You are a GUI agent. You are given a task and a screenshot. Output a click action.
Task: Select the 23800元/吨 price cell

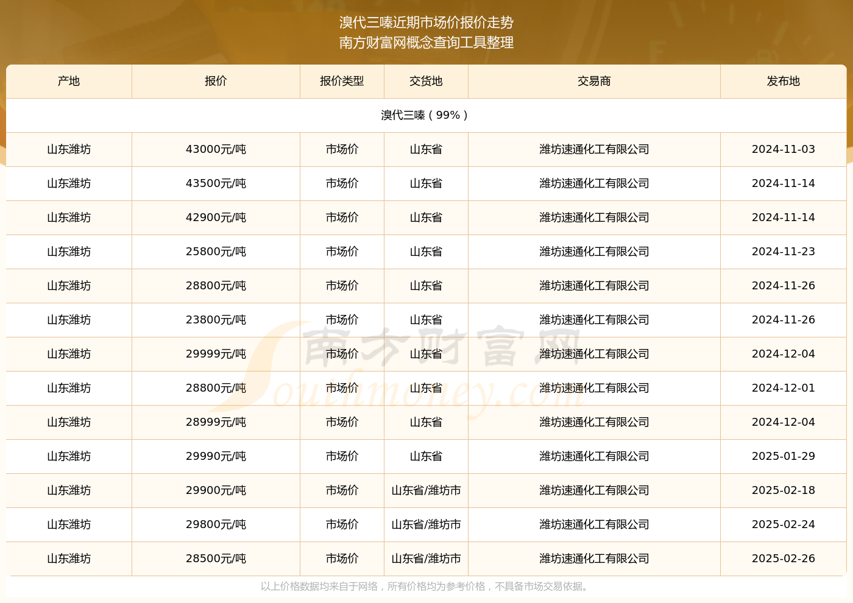[x=216, y=320]
